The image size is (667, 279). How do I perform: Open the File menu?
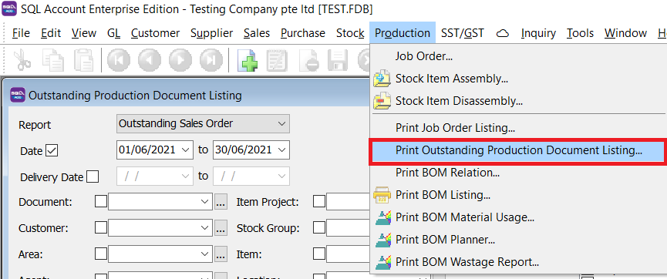click(21, 33)
